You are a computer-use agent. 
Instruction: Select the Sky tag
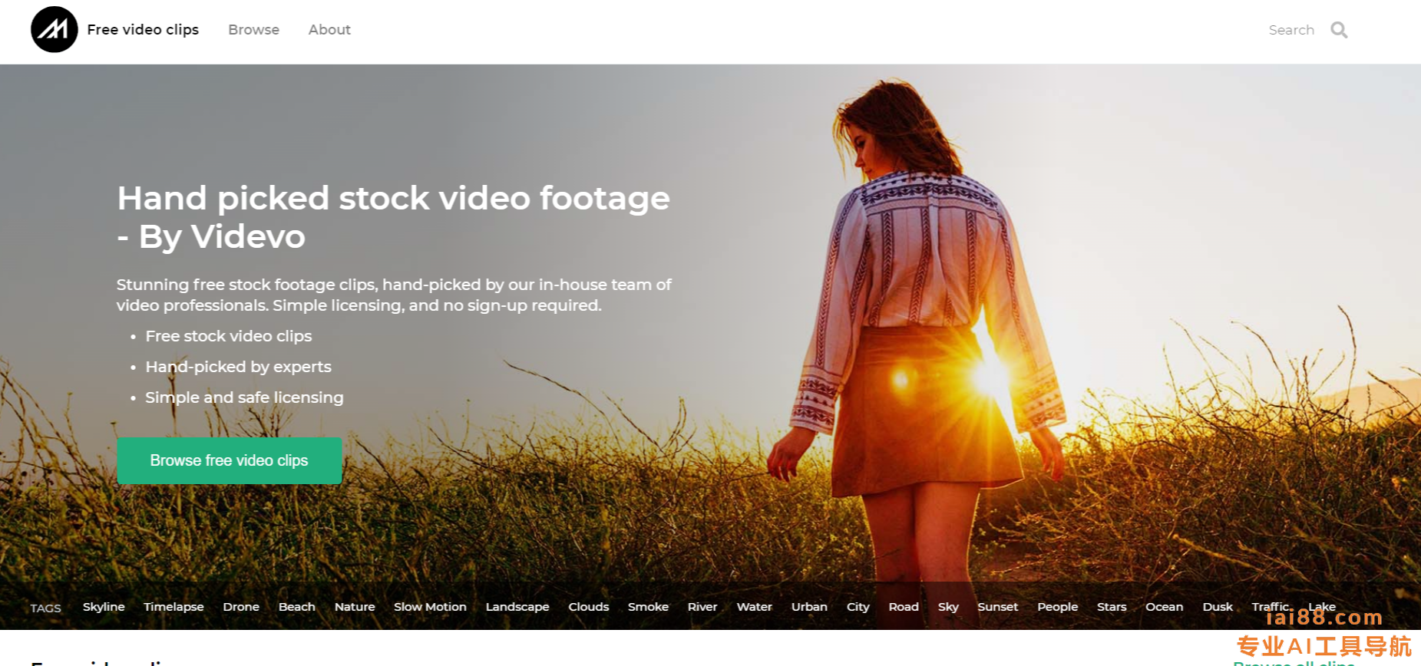[948, 606]
